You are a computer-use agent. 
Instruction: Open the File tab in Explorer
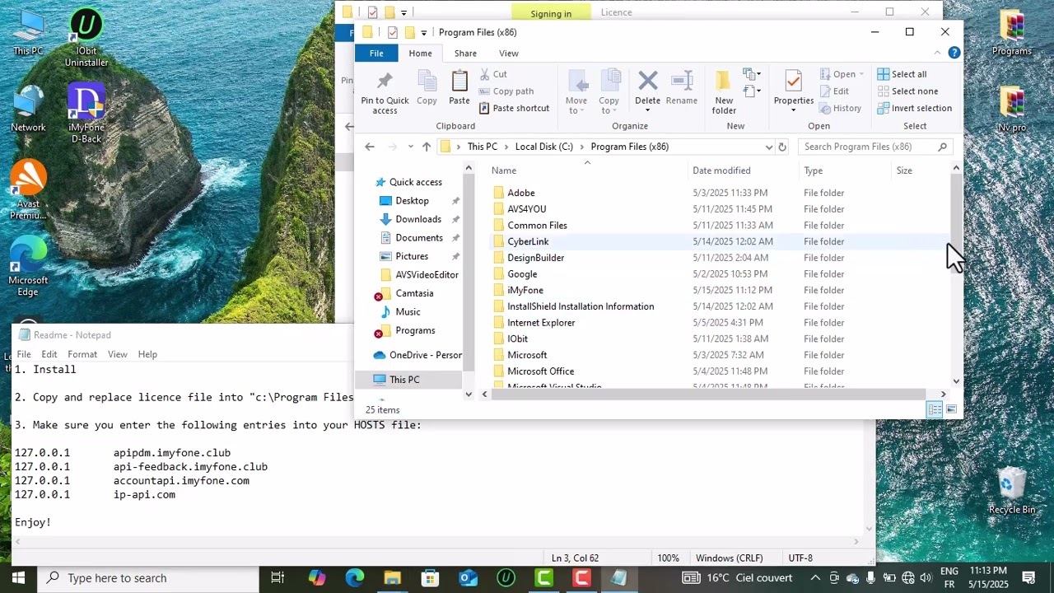tap(376, 54)
